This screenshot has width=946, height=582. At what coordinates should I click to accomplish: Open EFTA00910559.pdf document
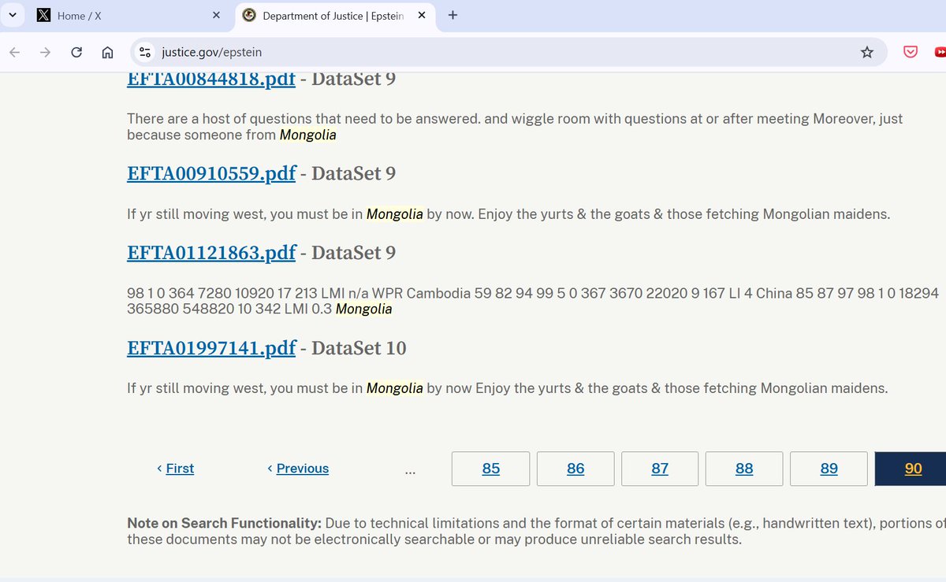click(x=211, y=173)
